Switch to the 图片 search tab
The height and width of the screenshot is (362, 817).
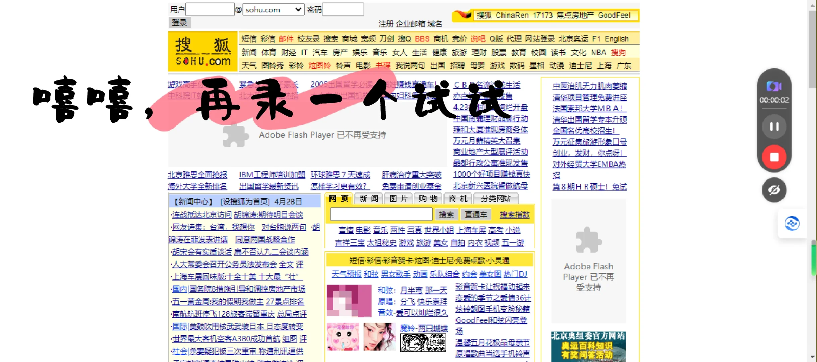(398, 198)
